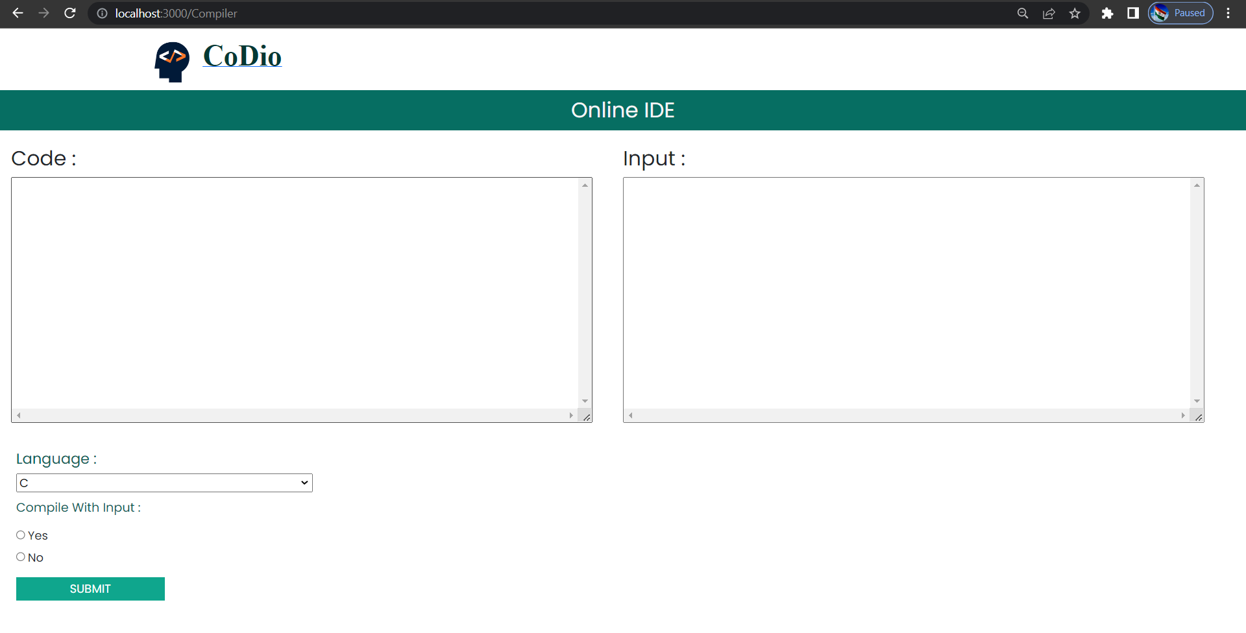Open the CoDio title link

point(242,56)
